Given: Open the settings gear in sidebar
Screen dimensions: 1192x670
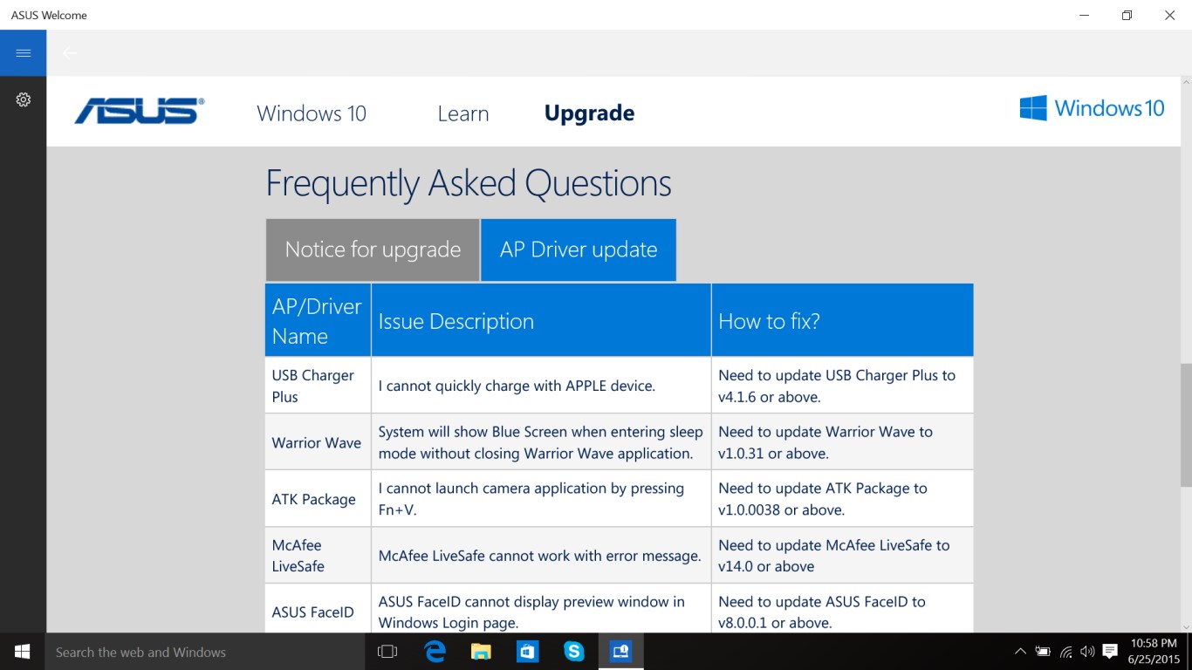Looking at the screenshot, I should click(x=24, y=99).
